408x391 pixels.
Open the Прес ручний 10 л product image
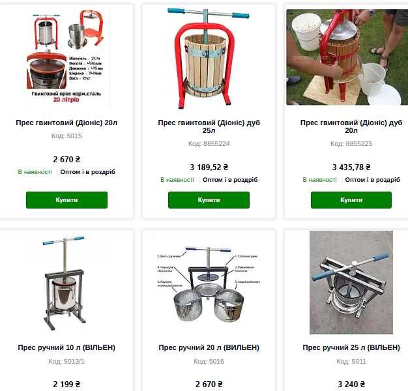[x=65, y=283]
